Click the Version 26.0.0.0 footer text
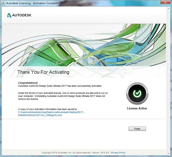172x157 pixels. point(100,153)
